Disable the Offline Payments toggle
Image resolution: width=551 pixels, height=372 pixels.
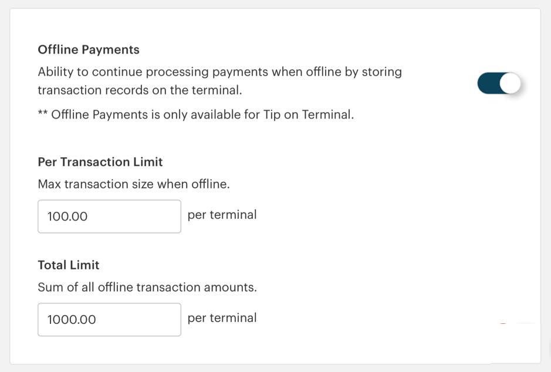tap(499, 83)
